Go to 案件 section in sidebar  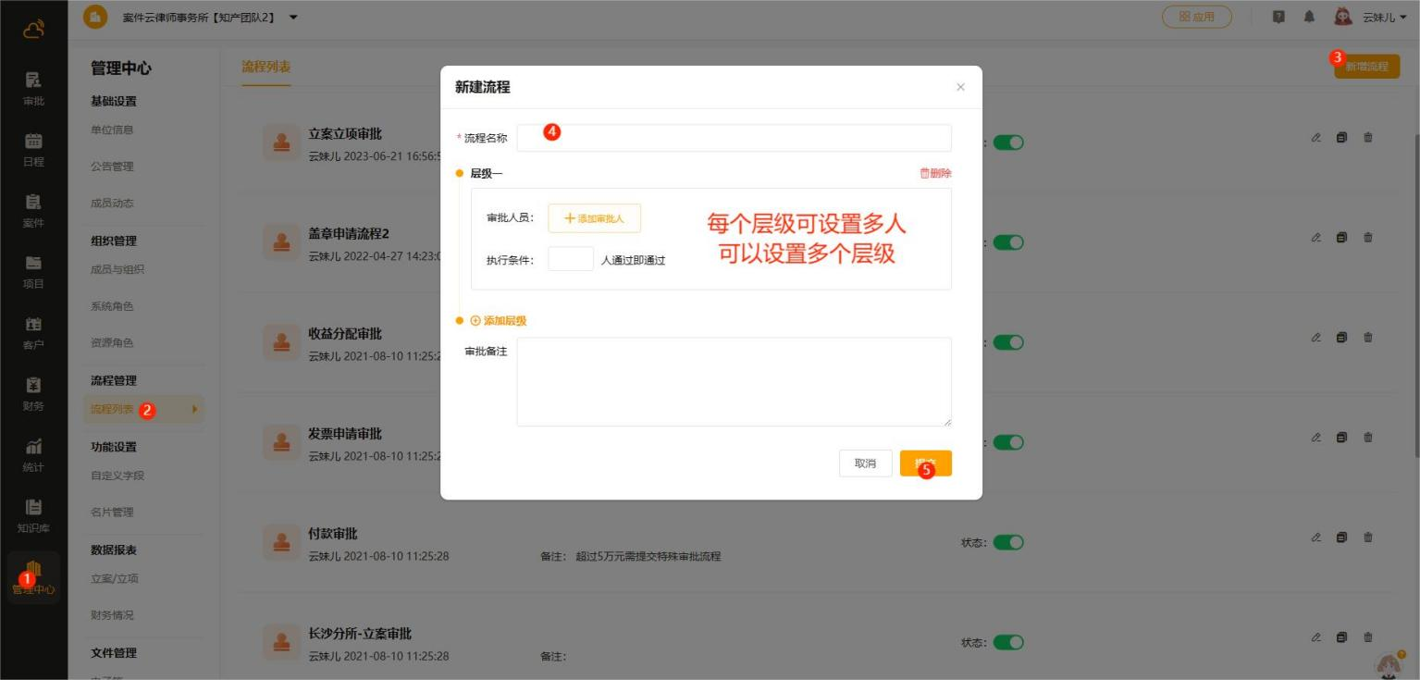point(33,210)
